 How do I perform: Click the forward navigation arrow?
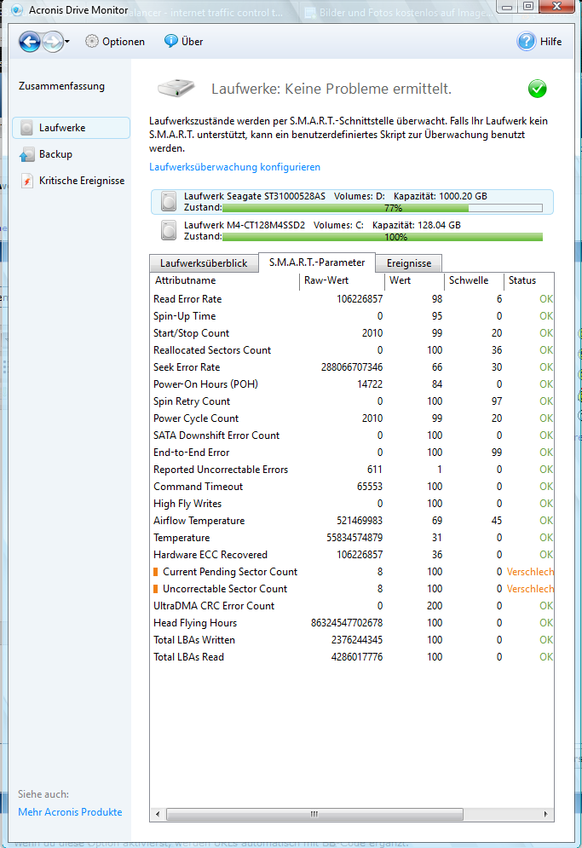tap(53, 42)
